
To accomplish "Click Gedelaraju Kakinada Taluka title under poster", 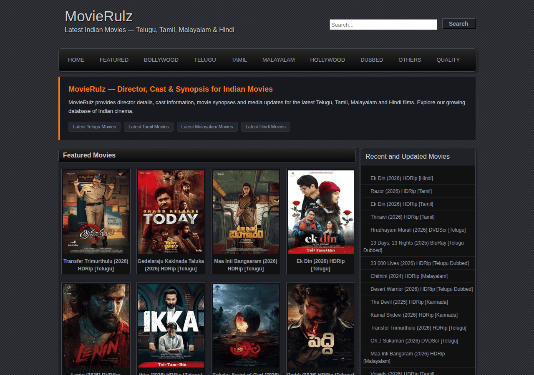I will (x=171, y=265).
